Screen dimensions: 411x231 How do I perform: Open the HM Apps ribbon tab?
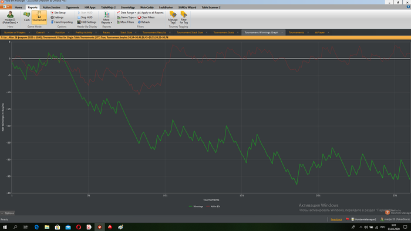(90, 7)
